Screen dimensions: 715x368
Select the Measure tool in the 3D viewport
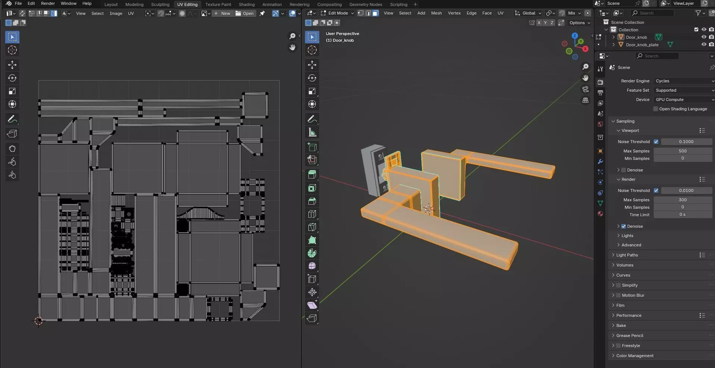coord(312,132)
